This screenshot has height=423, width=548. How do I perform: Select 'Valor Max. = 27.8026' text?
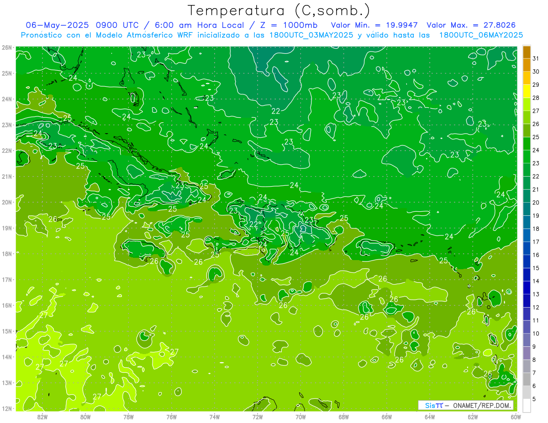pyautogui.click(x=472, y=25)
